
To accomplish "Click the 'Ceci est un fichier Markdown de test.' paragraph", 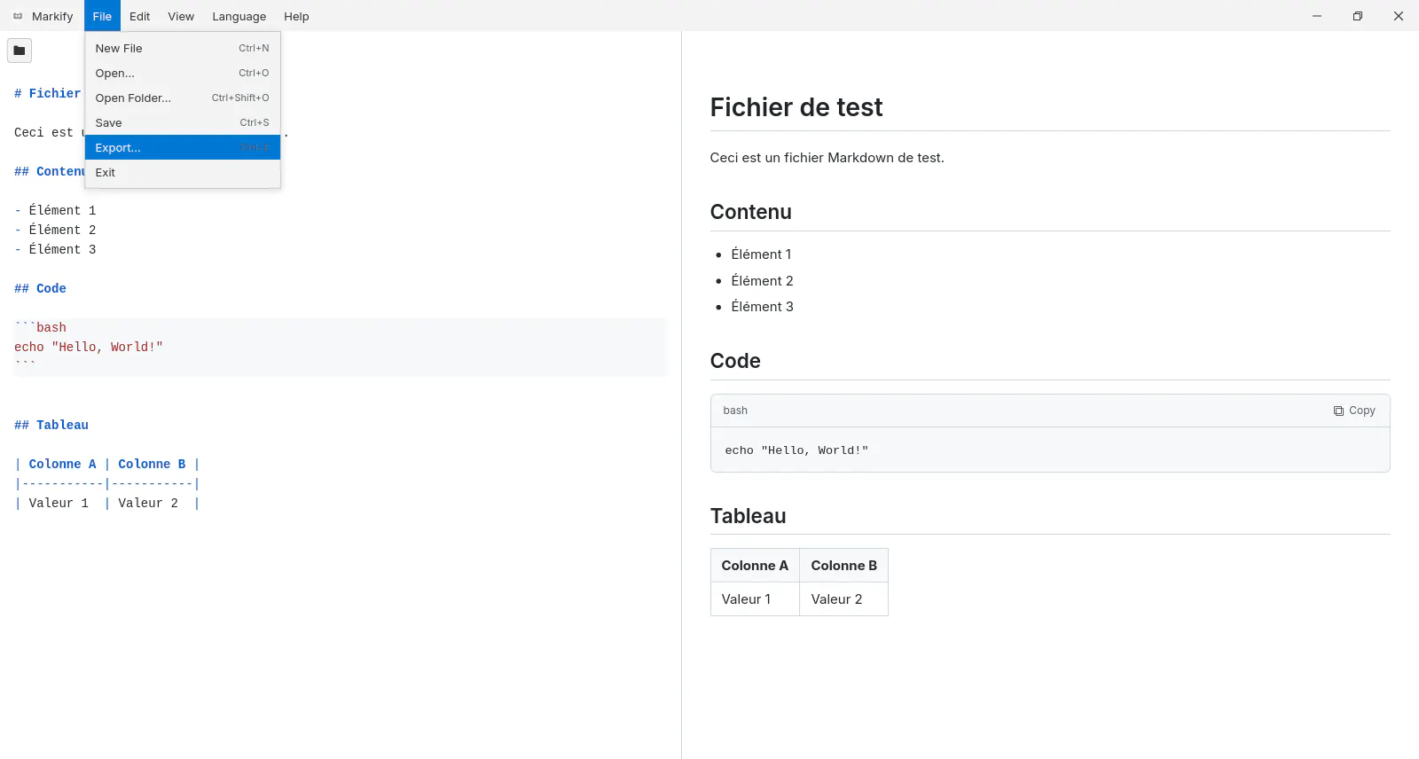I will tap(827, 158).
